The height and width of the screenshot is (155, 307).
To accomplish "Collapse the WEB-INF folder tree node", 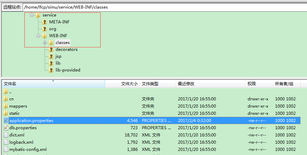I will pyautogui.click(x=38, y=36).
